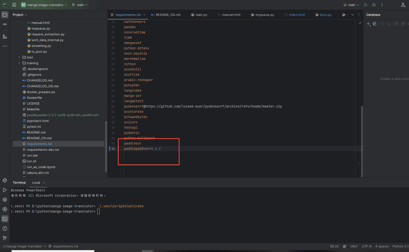This screenshot has height=252, width=409.
Task: Change CRLF line separator in status bar
Action: [354, 246]
